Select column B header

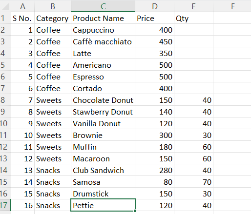[53, 6]
